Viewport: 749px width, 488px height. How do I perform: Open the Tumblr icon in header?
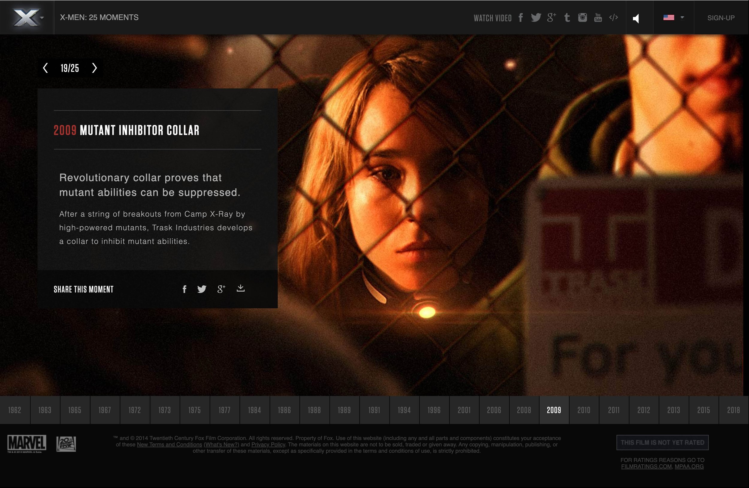click(567, 18)
